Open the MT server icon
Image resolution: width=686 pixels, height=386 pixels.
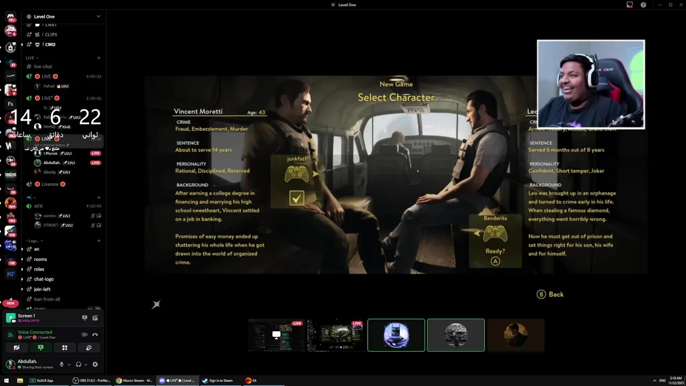tap(10, 274)
